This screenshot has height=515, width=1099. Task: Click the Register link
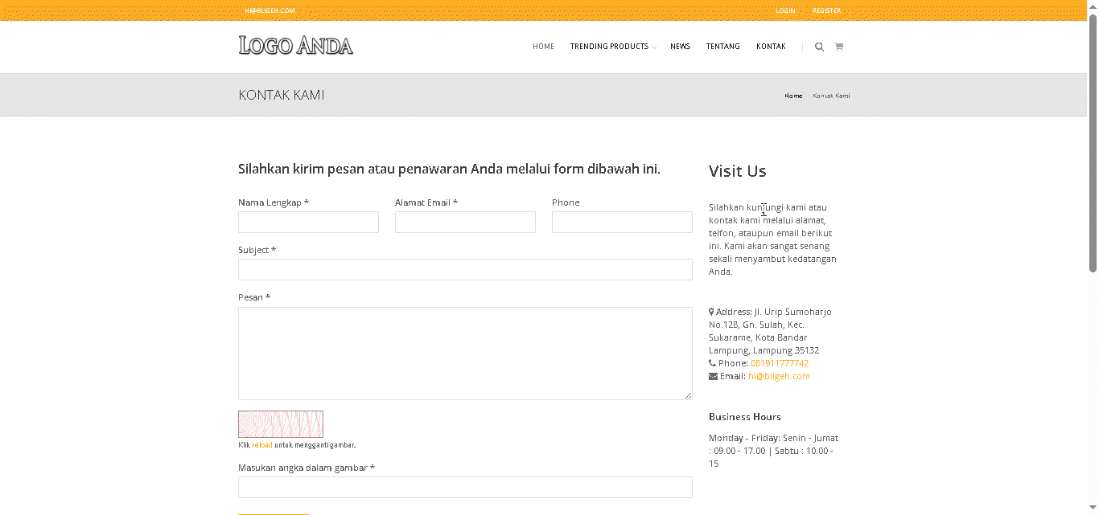pyautogui.click(x=826, y=10)
